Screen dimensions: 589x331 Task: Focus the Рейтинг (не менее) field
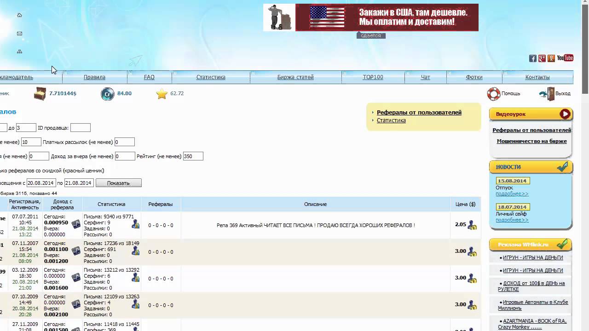[x=193, y=156]
